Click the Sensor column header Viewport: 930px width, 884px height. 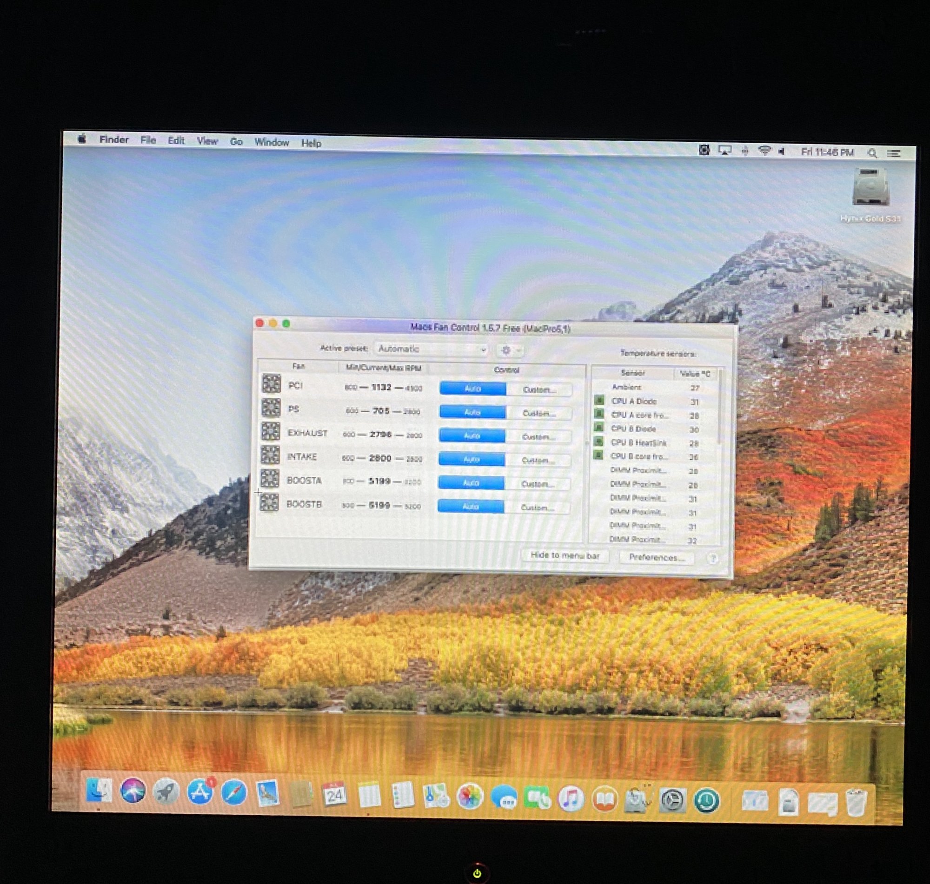pos(632,373)
